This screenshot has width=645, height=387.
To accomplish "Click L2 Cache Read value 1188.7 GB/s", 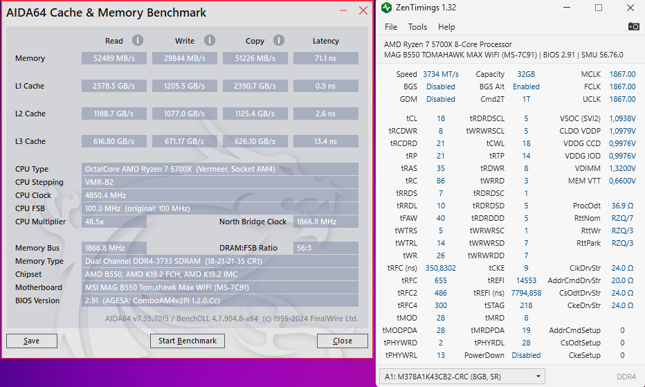I will pyautogui.click(x=114, y=114).
